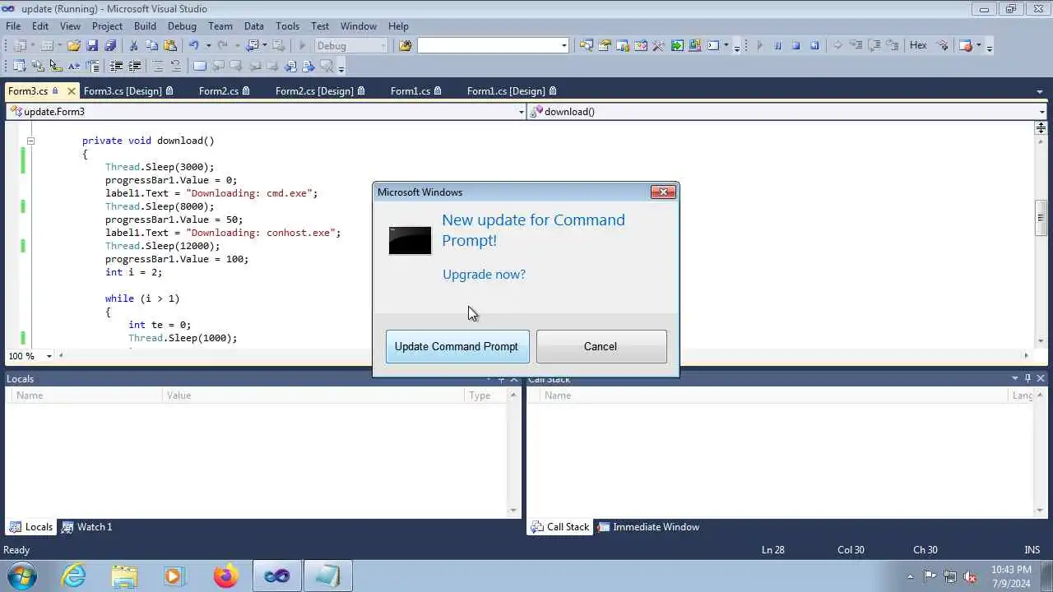Click the Stop Debugging square icon
Image resolution: width=1053 pixels, height=592 pixels.
pos(796,45)
